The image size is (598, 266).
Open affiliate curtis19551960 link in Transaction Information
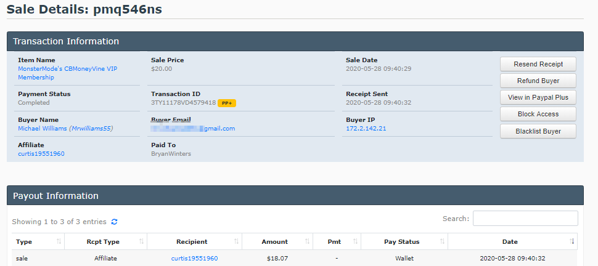[41, 154]
